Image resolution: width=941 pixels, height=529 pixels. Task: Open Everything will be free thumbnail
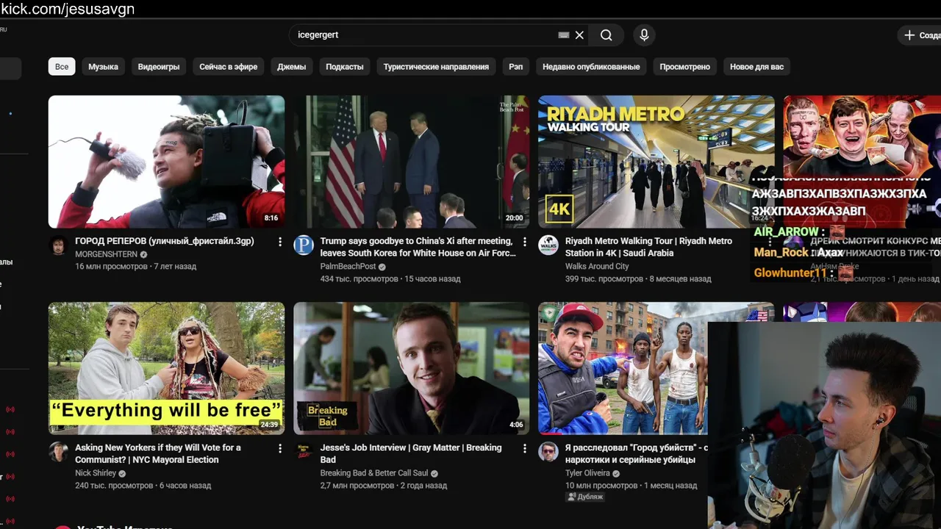(x=166, y=368)
